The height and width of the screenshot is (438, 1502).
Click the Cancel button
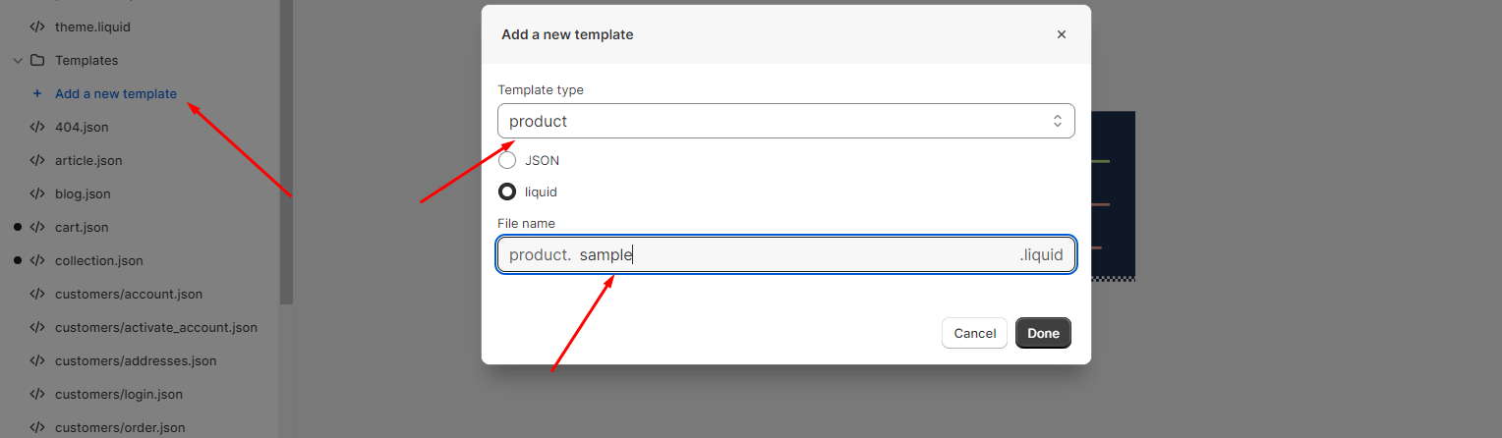click(x=975, y=333)
